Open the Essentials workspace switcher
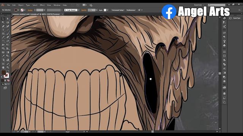 (x=199, y=5)
